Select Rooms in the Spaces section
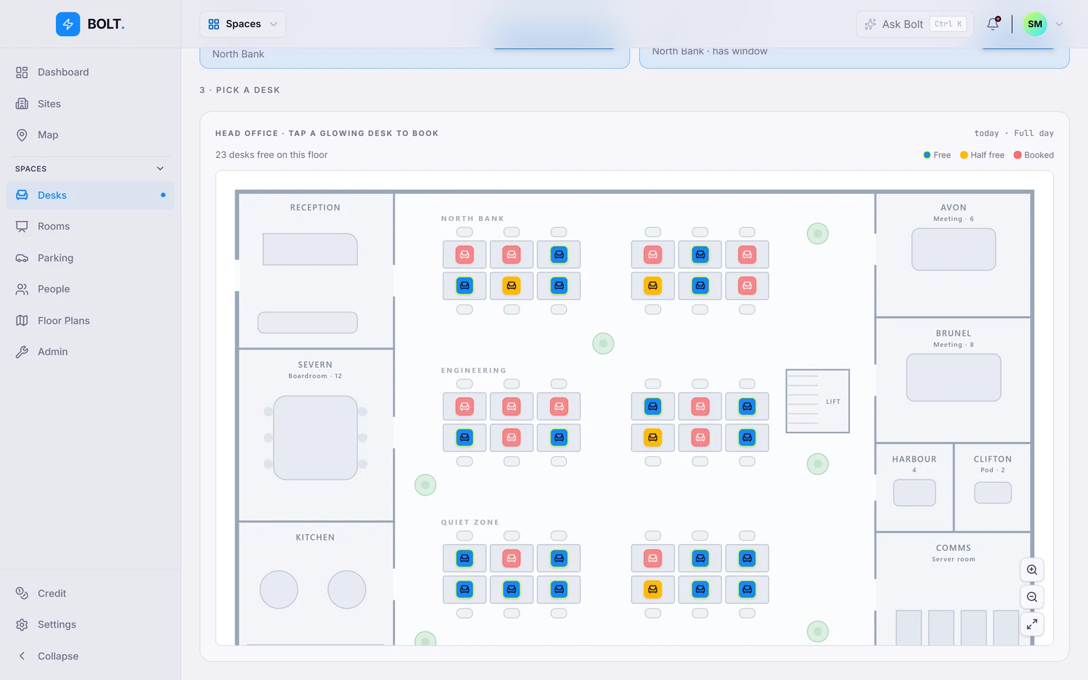1088x680 pixels. point(90,226)
